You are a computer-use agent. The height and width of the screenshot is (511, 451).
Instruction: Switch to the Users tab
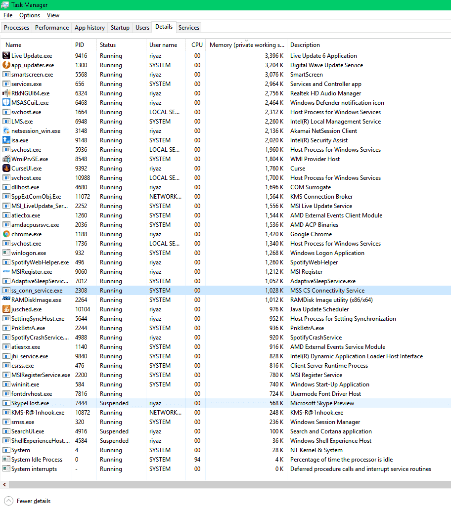(x=142, y=27)
